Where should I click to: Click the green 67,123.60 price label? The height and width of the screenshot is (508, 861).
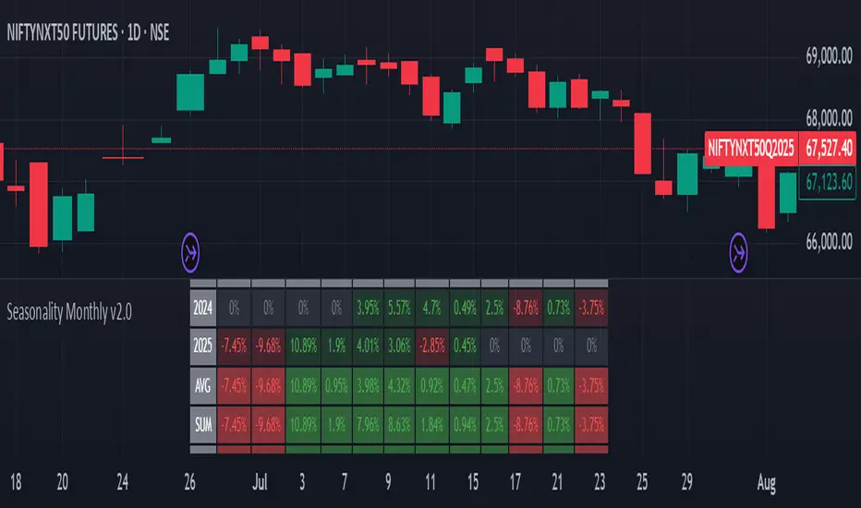pos(827,182)
